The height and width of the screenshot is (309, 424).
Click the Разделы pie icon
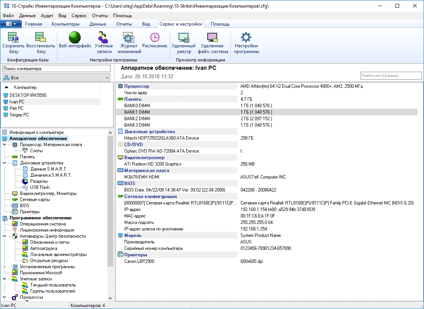(25, 181)
